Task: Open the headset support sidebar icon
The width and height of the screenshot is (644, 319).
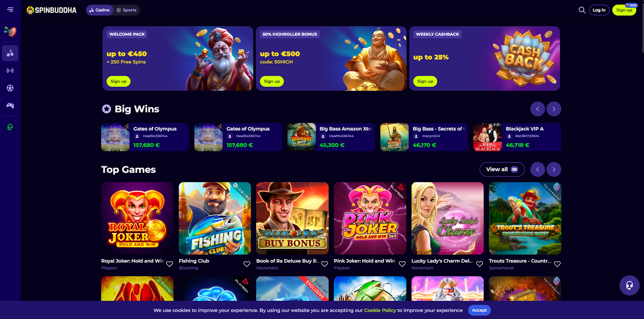Action: (10, 127)
